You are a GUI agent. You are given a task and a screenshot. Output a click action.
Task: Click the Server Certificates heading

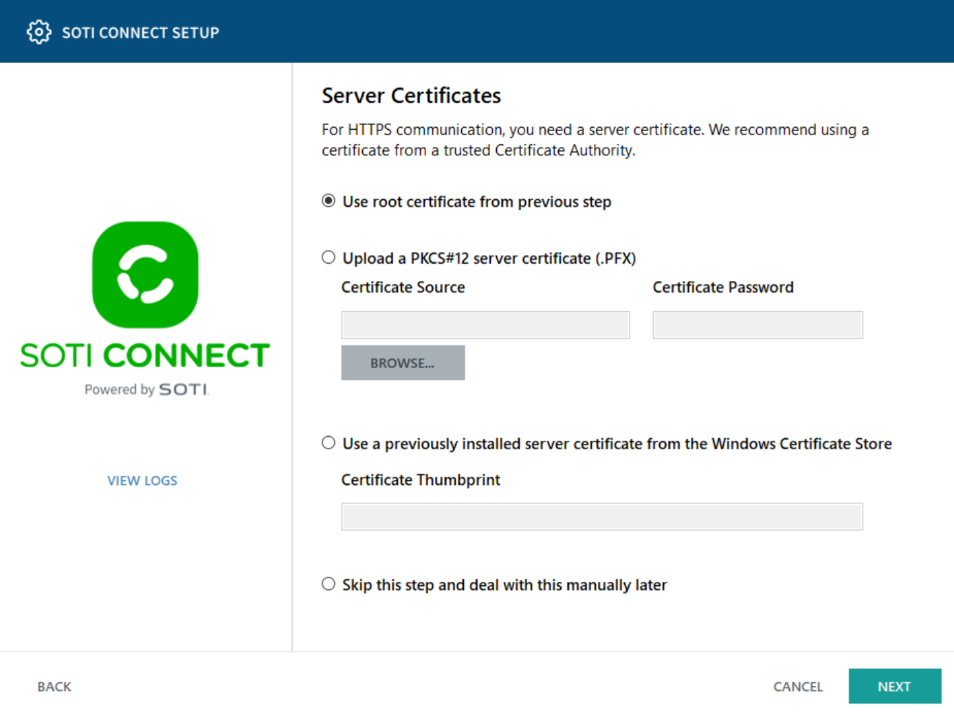pos(412,95)
